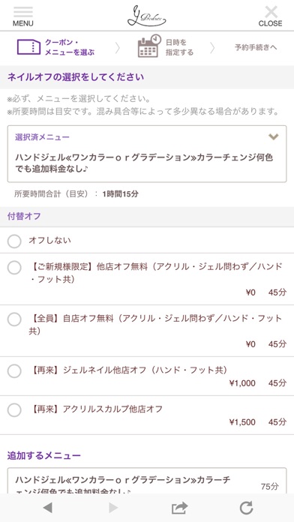This screenshot has width=294, height=522.
Task: Click the browser forward arrow
Action: (113, 508)
